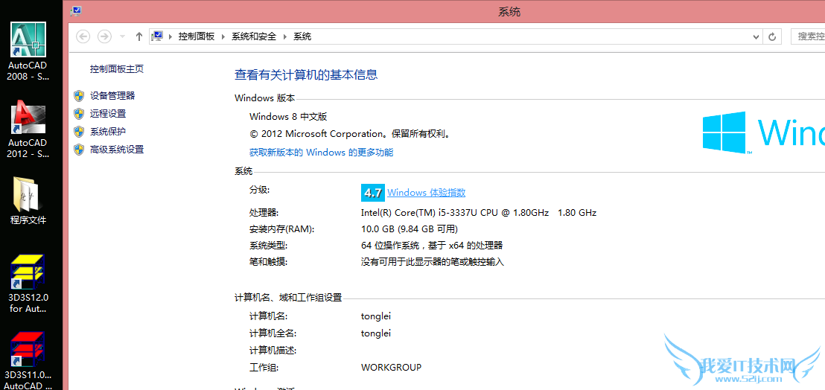The image size is (825, 390).
Task: Open 高级系统设置 link
Action: 117,150
